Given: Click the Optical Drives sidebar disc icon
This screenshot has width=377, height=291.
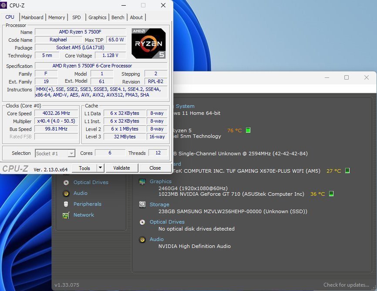Looking at the screenshot, I should (x=66, y=183).
